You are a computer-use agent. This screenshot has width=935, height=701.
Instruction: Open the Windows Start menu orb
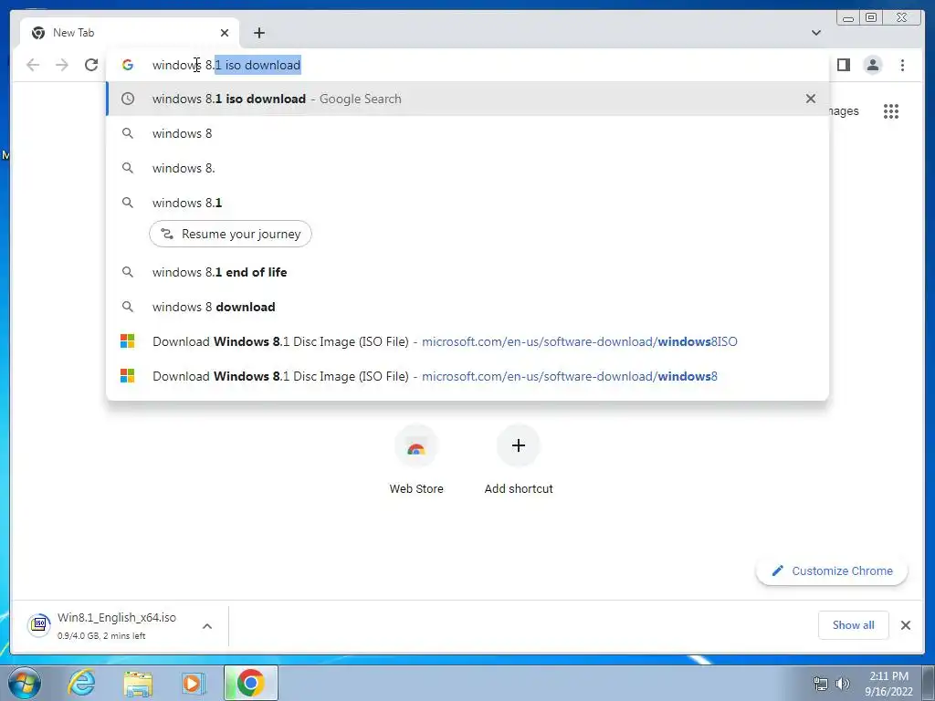pos(24,683)
